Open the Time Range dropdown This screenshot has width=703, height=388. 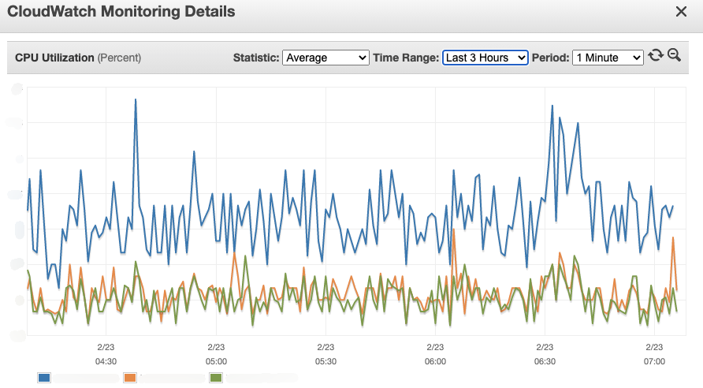tap(485, 58)
